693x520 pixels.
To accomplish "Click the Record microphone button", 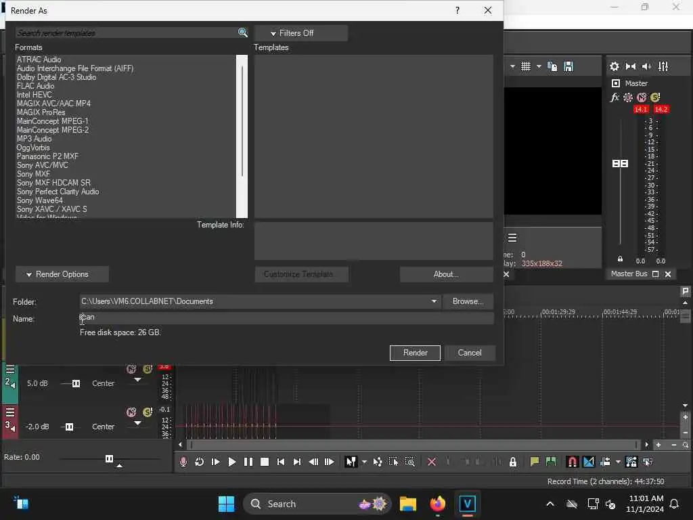I will (x=183, y=462).
